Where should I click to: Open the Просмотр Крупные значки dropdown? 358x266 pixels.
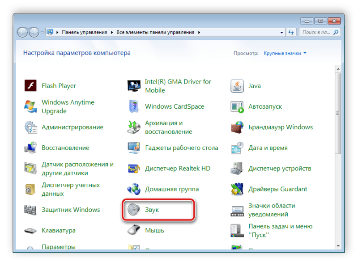285,53
